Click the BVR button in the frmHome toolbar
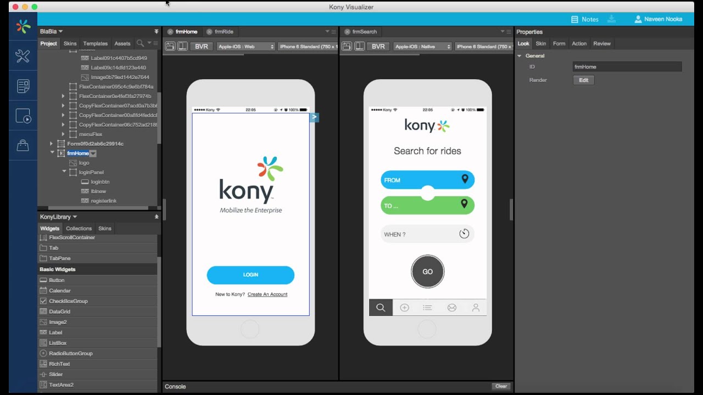The image size is (703, 395). pyautogui.click(x=202, y=47)
